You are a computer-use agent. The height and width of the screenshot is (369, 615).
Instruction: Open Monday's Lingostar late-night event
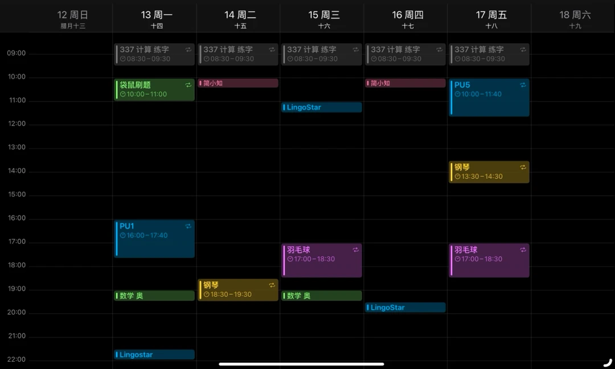click(154, 355)
